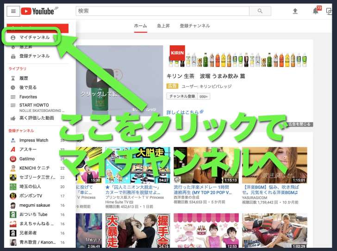Open the 兄者弟者 channel icon
This screenshot has width=337, height=251.
[x=13, y=233]
